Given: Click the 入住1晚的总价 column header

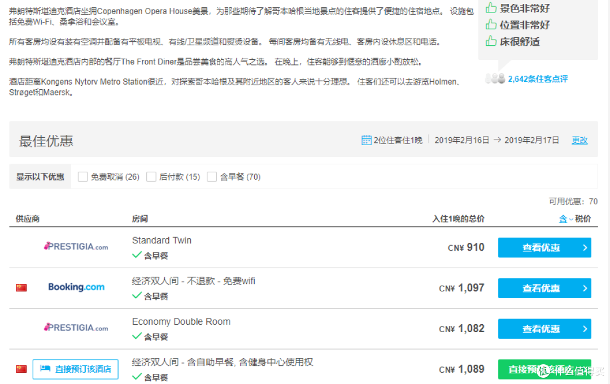Looking at the screenshot, I should (x=458, y=219).
